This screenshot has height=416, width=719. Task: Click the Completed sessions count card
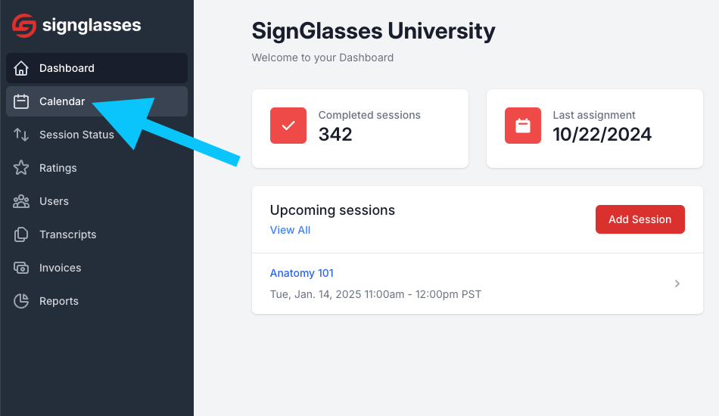point(360,129)
